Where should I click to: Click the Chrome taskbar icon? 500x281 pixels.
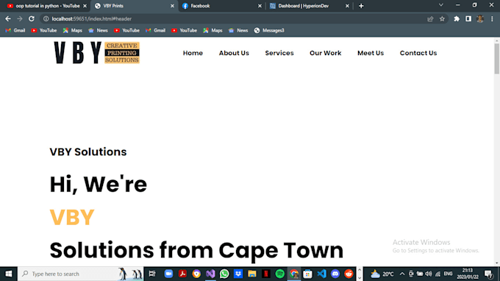[x=293, y=274]
